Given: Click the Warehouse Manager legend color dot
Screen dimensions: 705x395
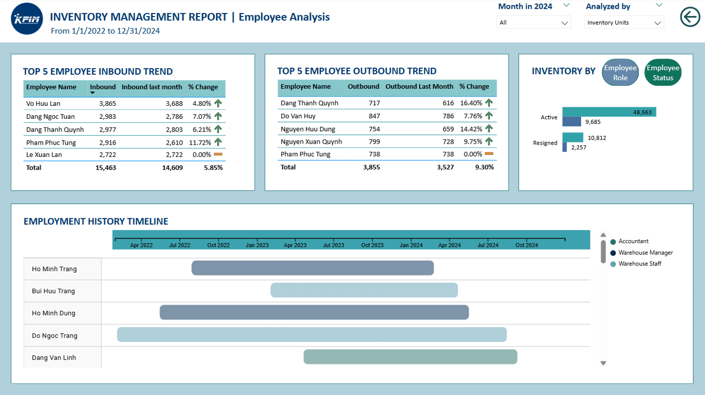Looking at the screenshot, I should click(613, 253).
